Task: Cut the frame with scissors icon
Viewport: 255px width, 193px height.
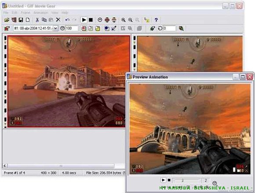Action: point(37,20)
